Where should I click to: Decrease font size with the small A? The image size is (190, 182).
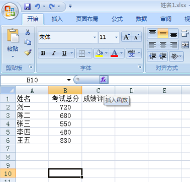point(137,37)
